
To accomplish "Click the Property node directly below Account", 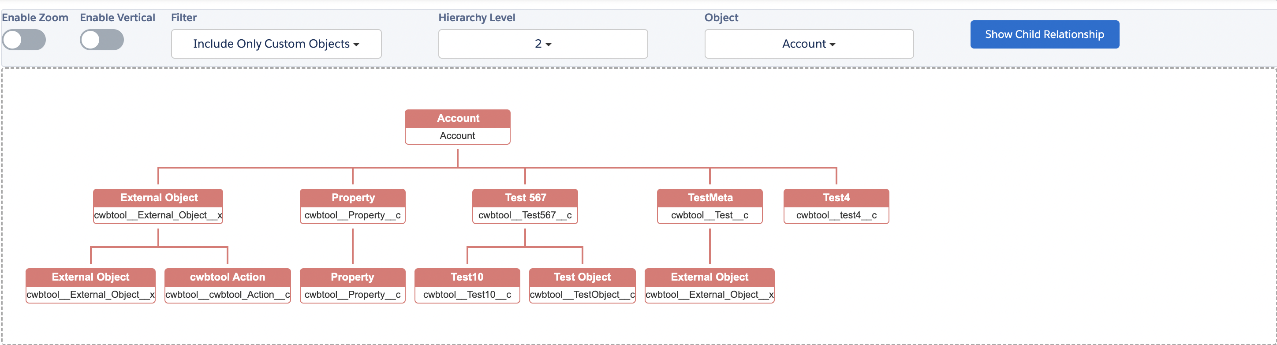I will click(352, 206).
